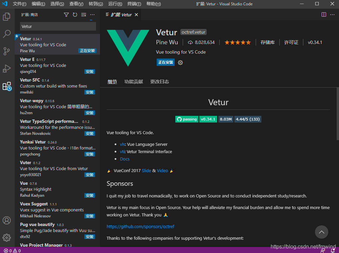Clear extensions search results icon

click(x=83, y=15)
